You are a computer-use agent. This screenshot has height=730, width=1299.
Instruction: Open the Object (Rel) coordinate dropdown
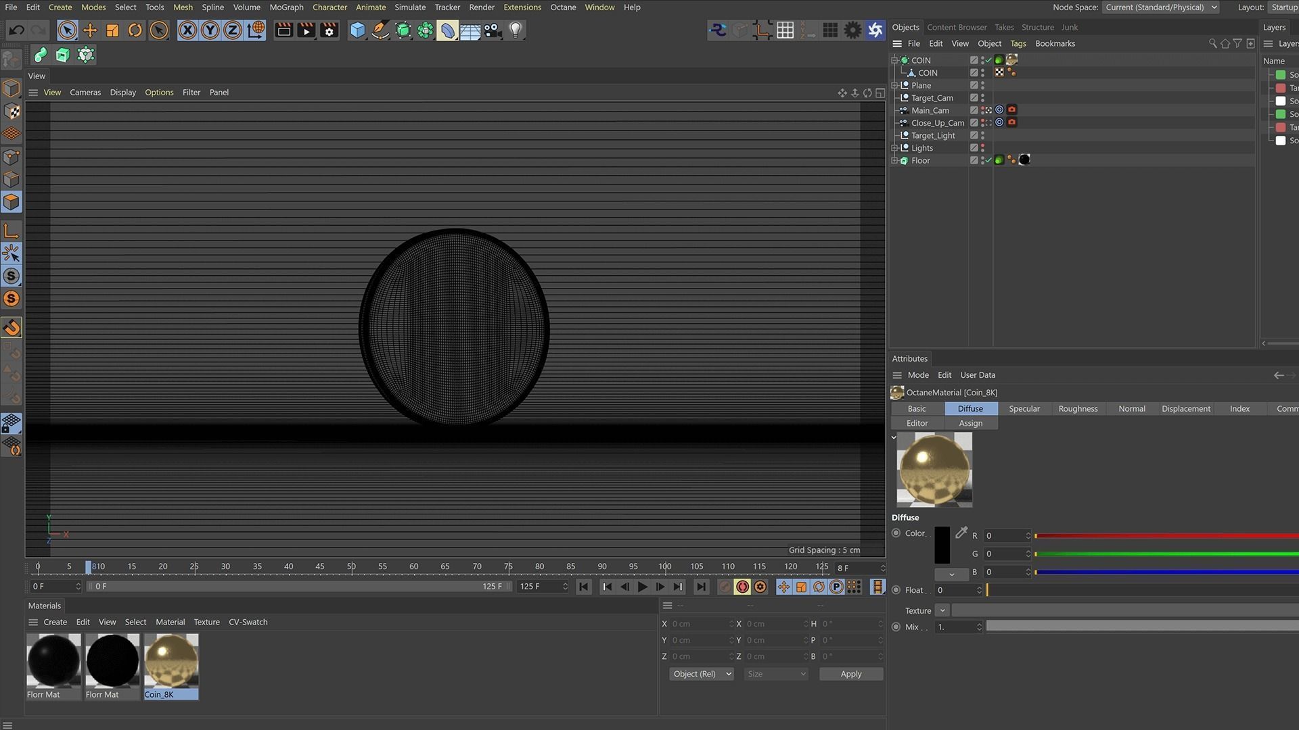702,674
